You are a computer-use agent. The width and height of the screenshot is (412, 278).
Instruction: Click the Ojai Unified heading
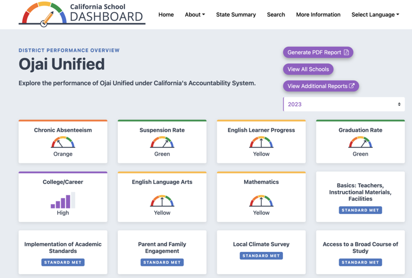point(62,64)
